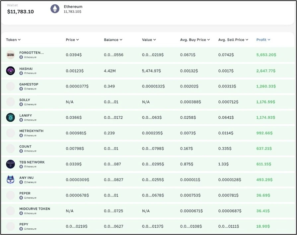Sort by Token column header
This screenshot has width=297, height=235.
(13, 40)
